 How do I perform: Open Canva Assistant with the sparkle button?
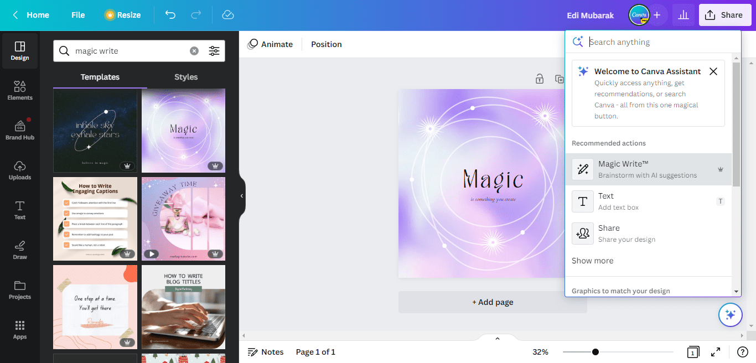tap(730, 314)
